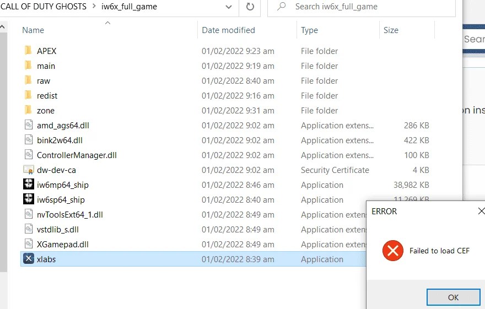This screenshot has width=485, height=309.
Task: Click the nvToolsExt64_1.dll file icon
Action: point(29,214)
